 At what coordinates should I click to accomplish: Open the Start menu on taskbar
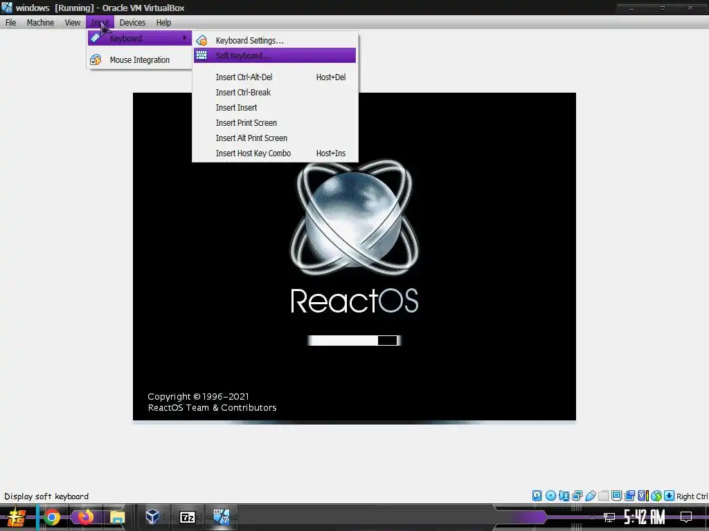click(x=17, y=517)
